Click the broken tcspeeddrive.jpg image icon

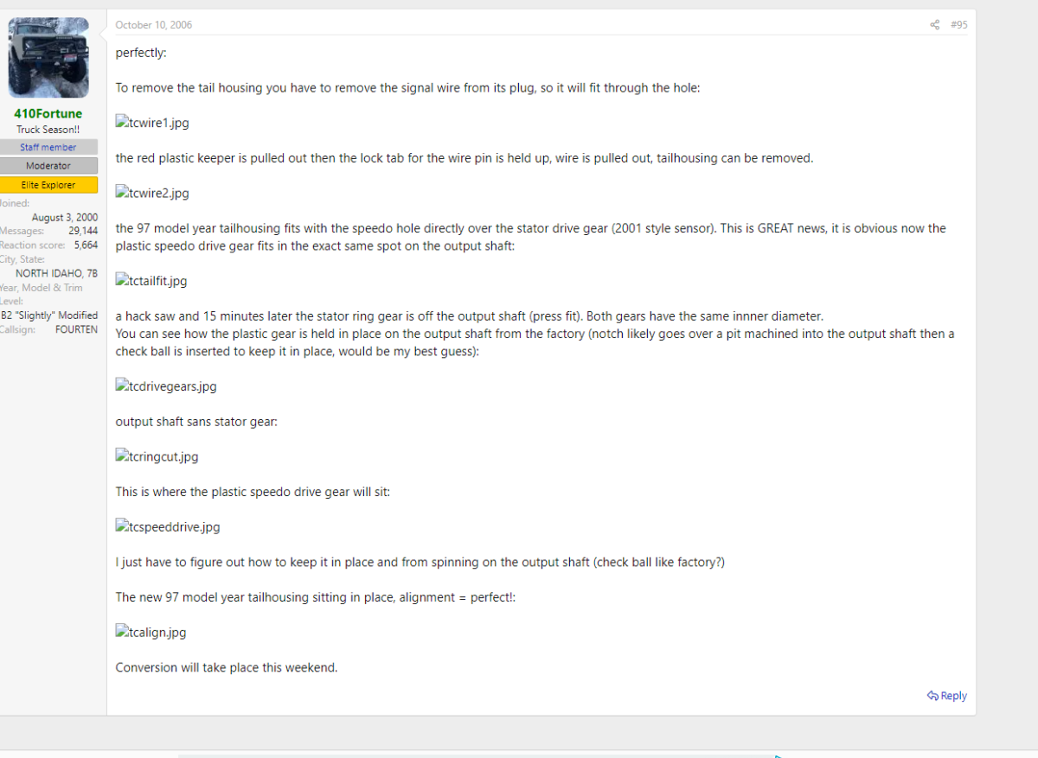pyautogui.click(x=122, y=526)
